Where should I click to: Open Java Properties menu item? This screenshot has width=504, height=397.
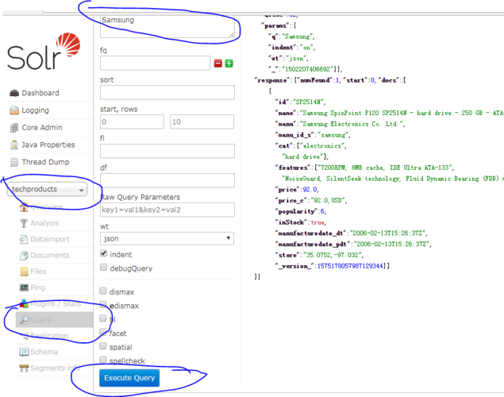point(48,145)
